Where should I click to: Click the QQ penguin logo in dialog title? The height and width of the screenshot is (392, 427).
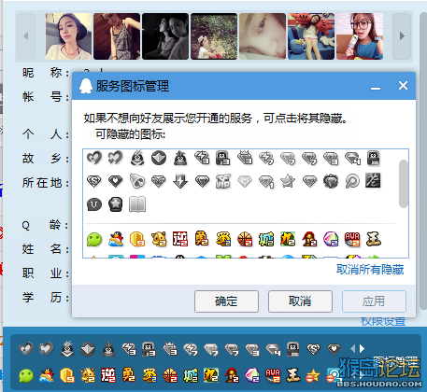tap(85, 86)
